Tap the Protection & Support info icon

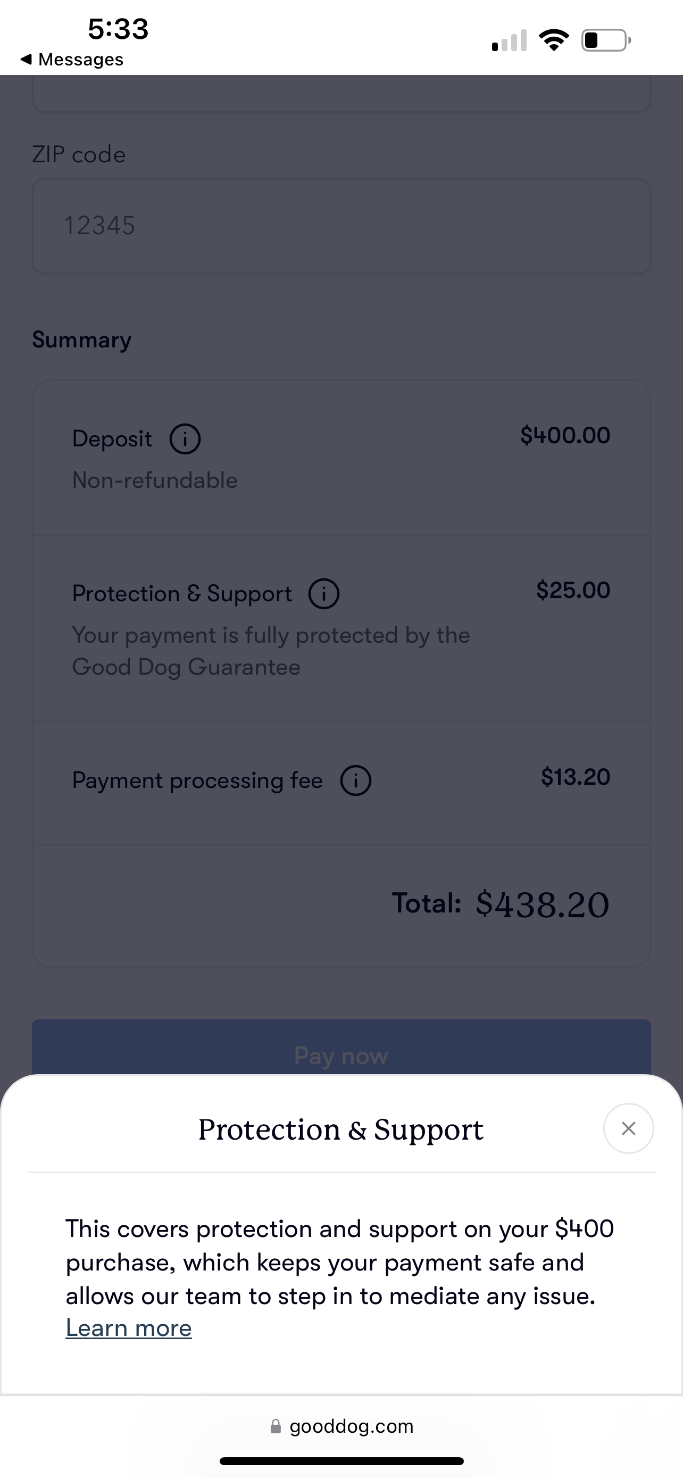tap(324, 594)
